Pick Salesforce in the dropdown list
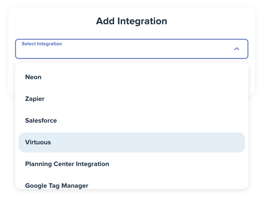This screenshot has height=198, width=263. click(131, 120)
